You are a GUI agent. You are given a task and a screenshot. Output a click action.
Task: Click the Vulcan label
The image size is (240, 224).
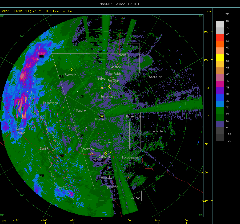(136, 198)
